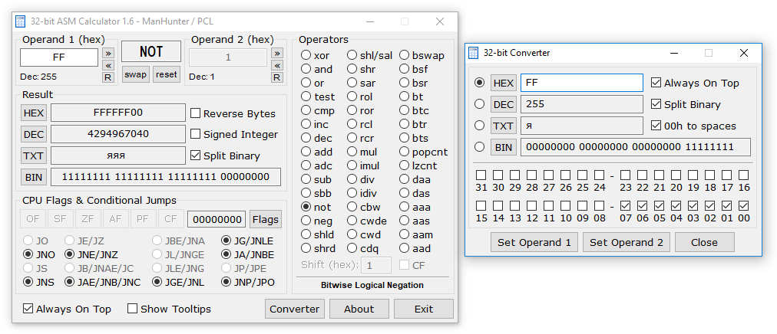Image resolution: width=777 pixels, height=334 pixels.
Task: Click Set Operand 2 in Converter
Action: 626,242
